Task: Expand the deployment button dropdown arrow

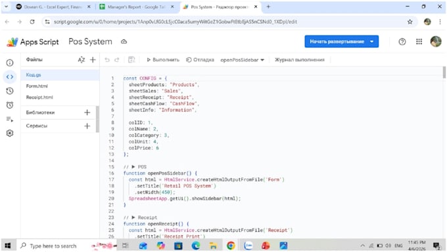Action: click(372, 41)
